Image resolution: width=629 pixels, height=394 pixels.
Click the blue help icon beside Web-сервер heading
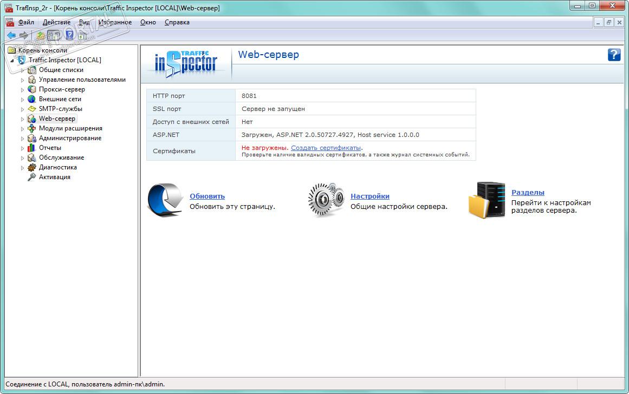[x=614, y=55]
